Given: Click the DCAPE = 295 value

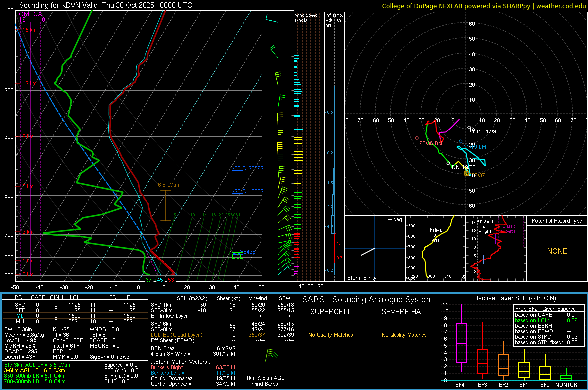Looking at the screenshot, I should click(20, 351).
